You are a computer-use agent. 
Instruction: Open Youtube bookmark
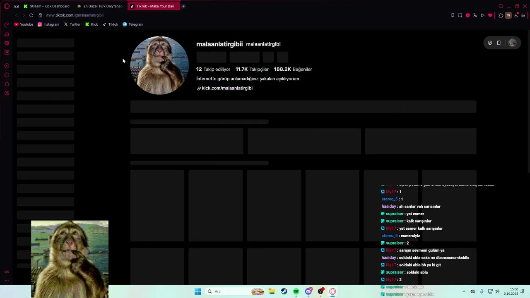[x=24, y=24]
